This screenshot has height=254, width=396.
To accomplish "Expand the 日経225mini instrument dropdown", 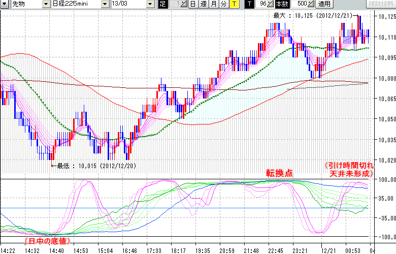I will click(x=105, y=4).
